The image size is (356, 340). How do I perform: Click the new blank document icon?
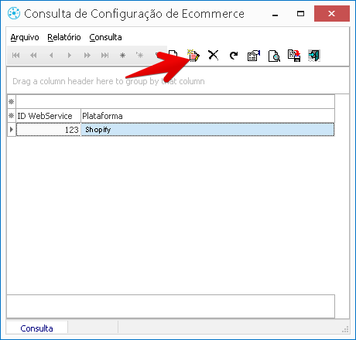pos(173,54)
